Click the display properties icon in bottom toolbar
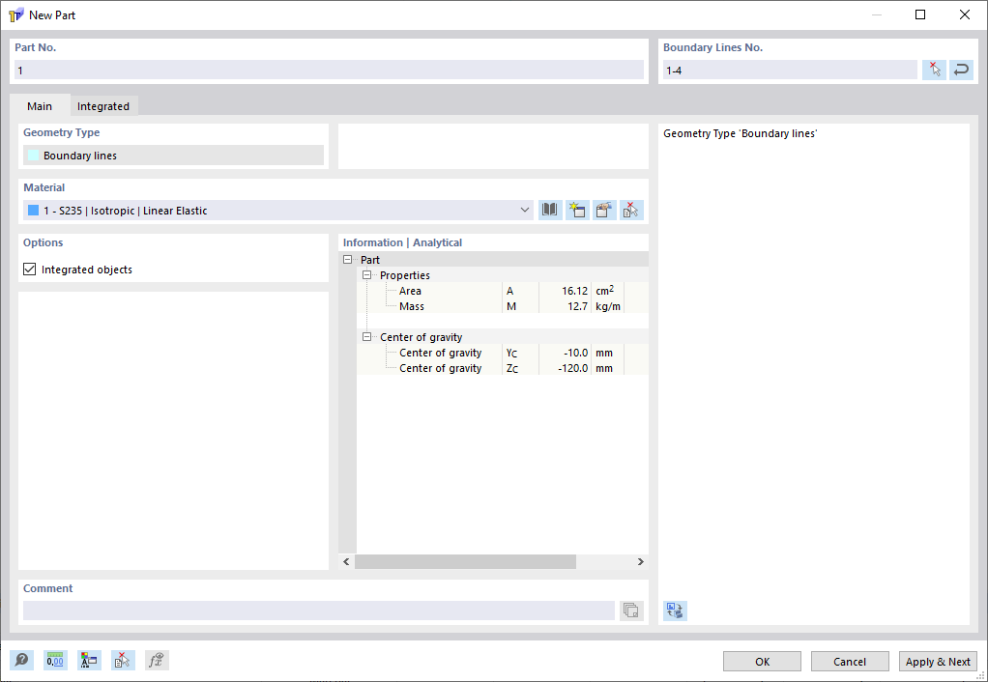Image resolution: width=988 pixels, height=682 pixels. 89,660
